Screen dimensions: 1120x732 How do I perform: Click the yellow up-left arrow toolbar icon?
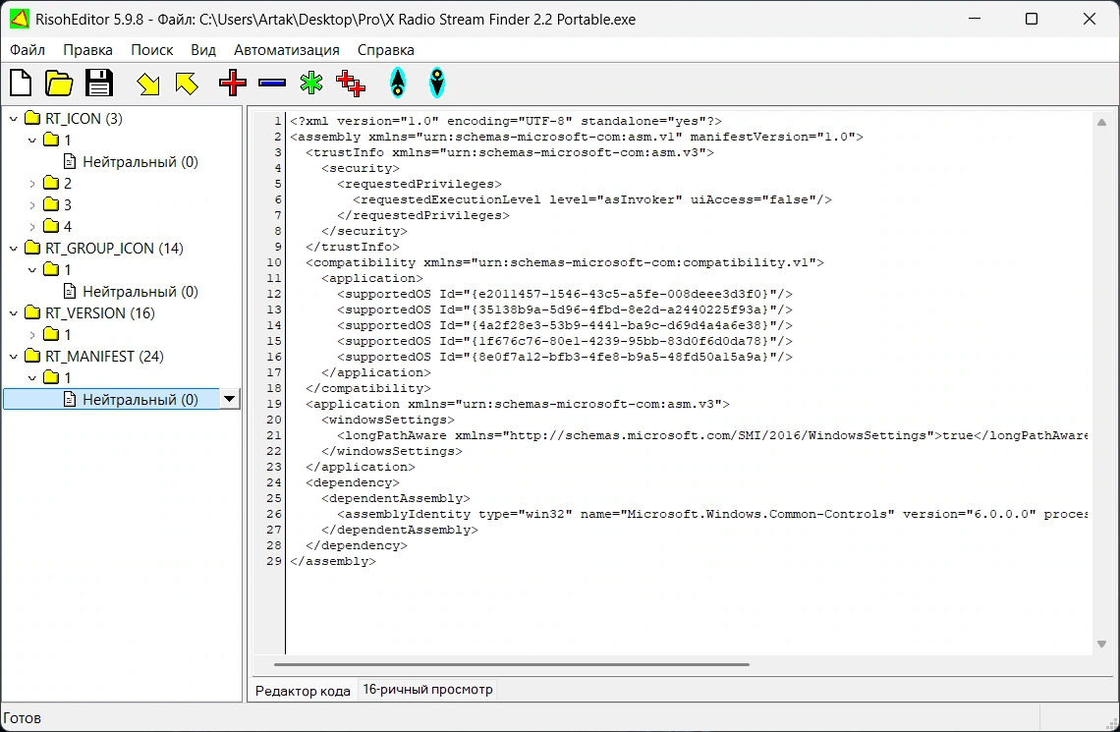187,84
